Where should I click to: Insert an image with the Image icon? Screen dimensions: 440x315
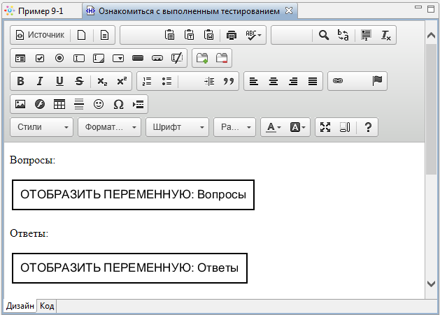coord(20,104)
